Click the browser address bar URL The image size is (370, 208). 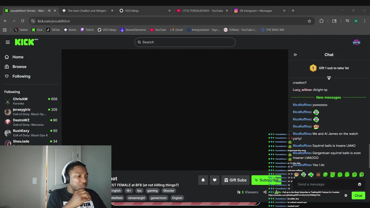coord(54,21)
